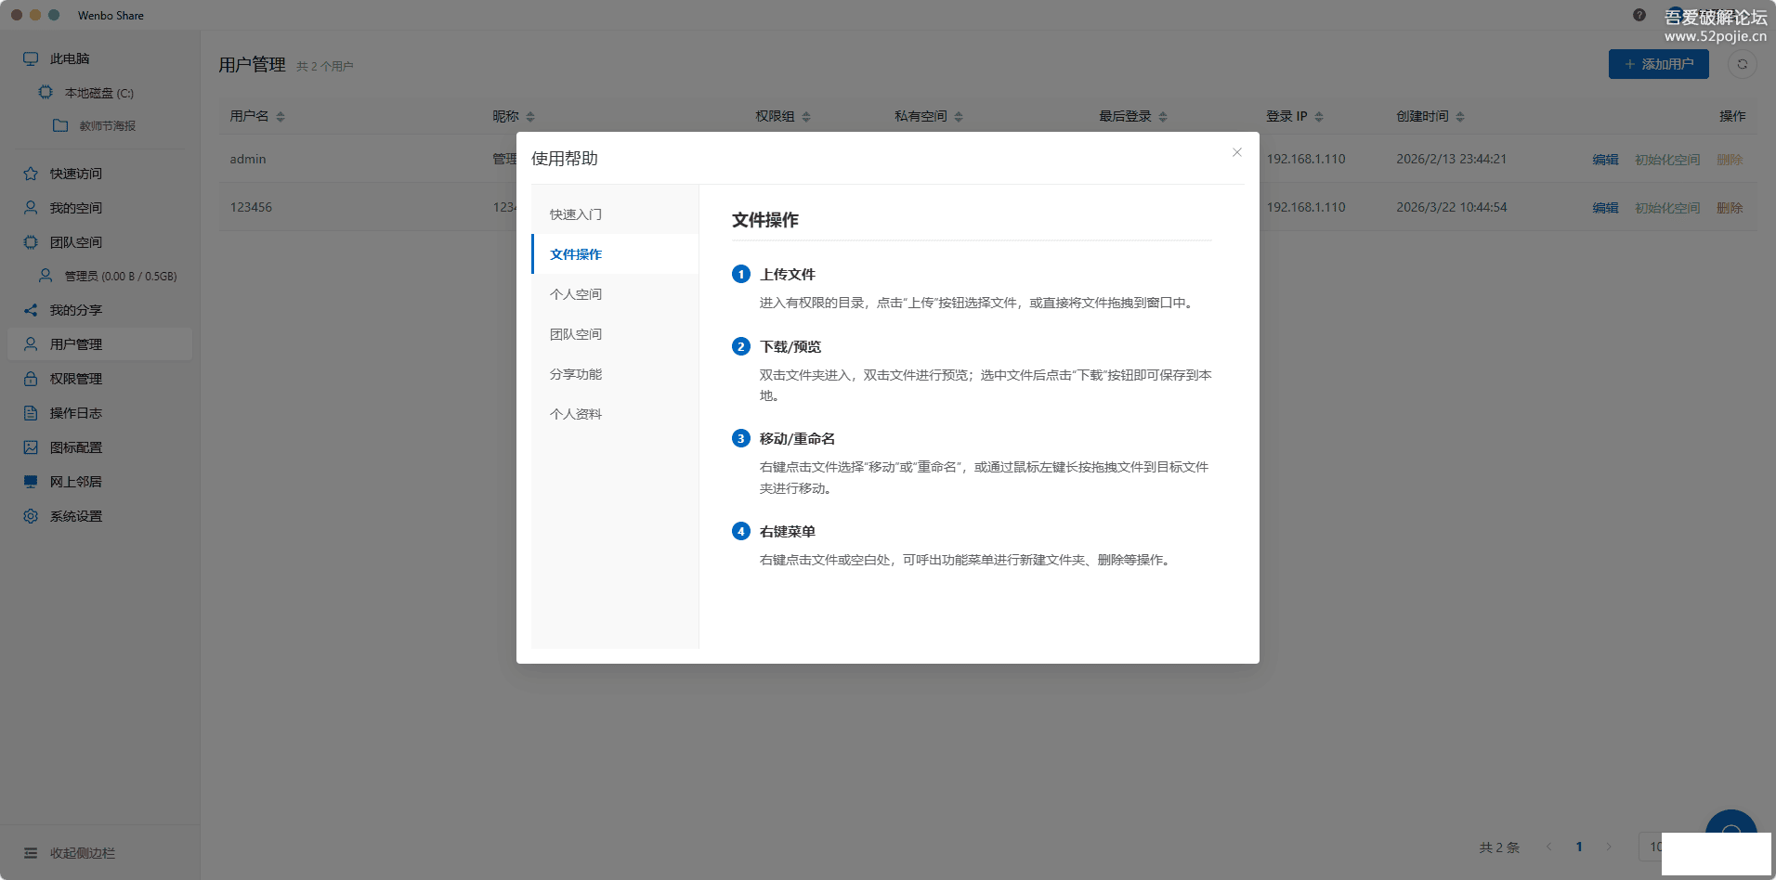Image resolution: width=1776 pixels, height=880 pixels.
Task: Close the 使用帮助 help dialog
Action: pyautogui.click(x=1236, y=152)
